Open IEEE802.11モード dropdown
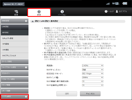This screenshot has height=100, width=132. point(93,74)
